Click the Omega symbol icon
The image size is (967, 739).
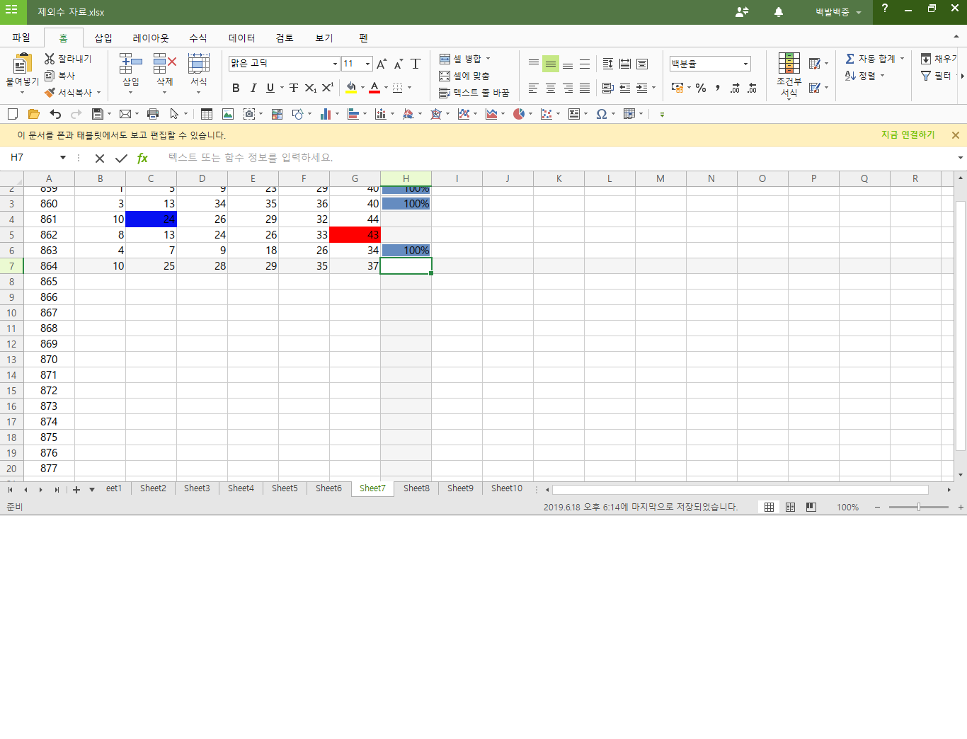coord(601,114)
